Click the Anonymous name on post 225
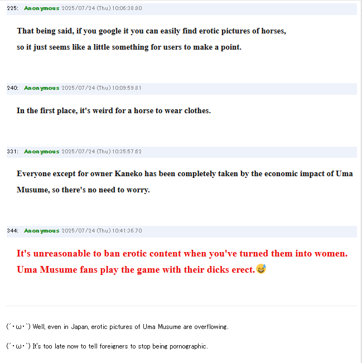Image resolution: width=362 pixels, height=363 pixels. point(42,8)
